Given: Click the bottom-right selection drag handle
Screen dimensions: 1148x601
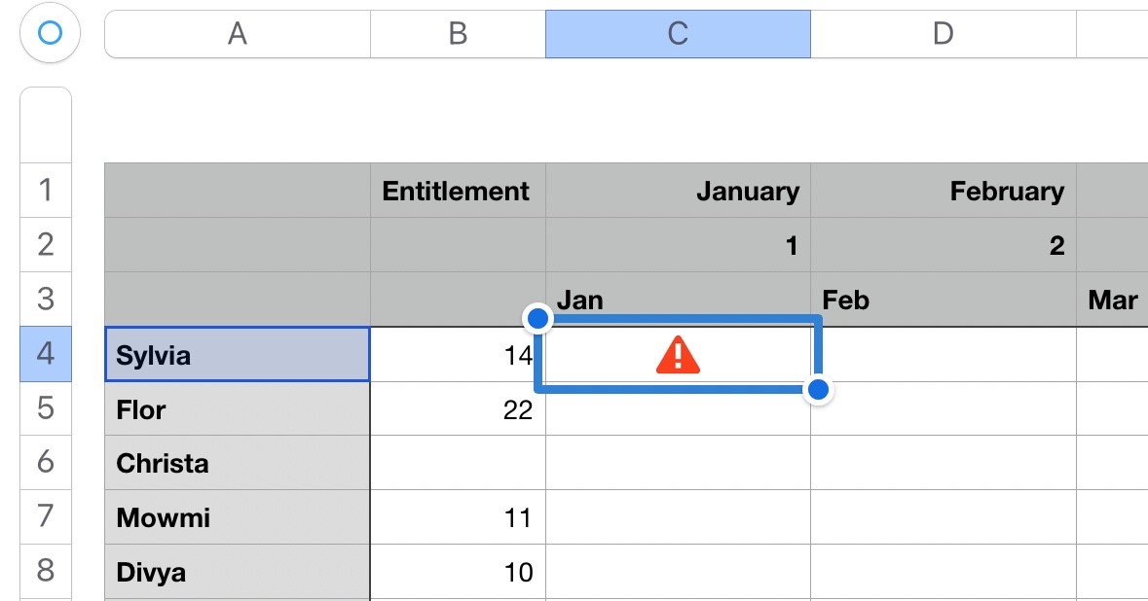Looking at the screenshot, I should 819,390.
